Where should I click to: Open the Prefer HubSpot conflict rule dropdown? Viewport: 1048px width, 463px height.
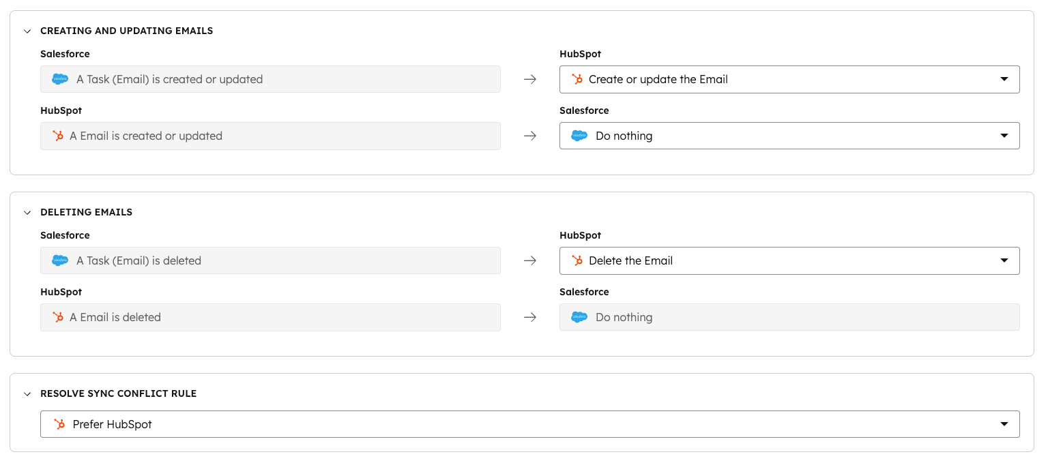pyautogui.click(x=1004, y=424)
